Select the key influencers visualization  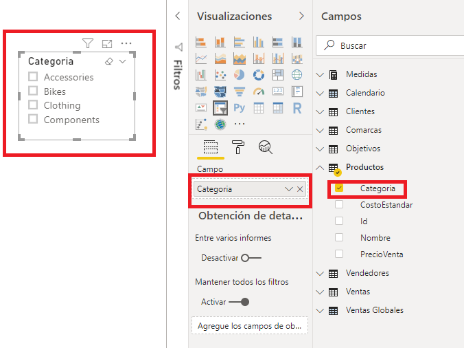(x=201, y=124)
